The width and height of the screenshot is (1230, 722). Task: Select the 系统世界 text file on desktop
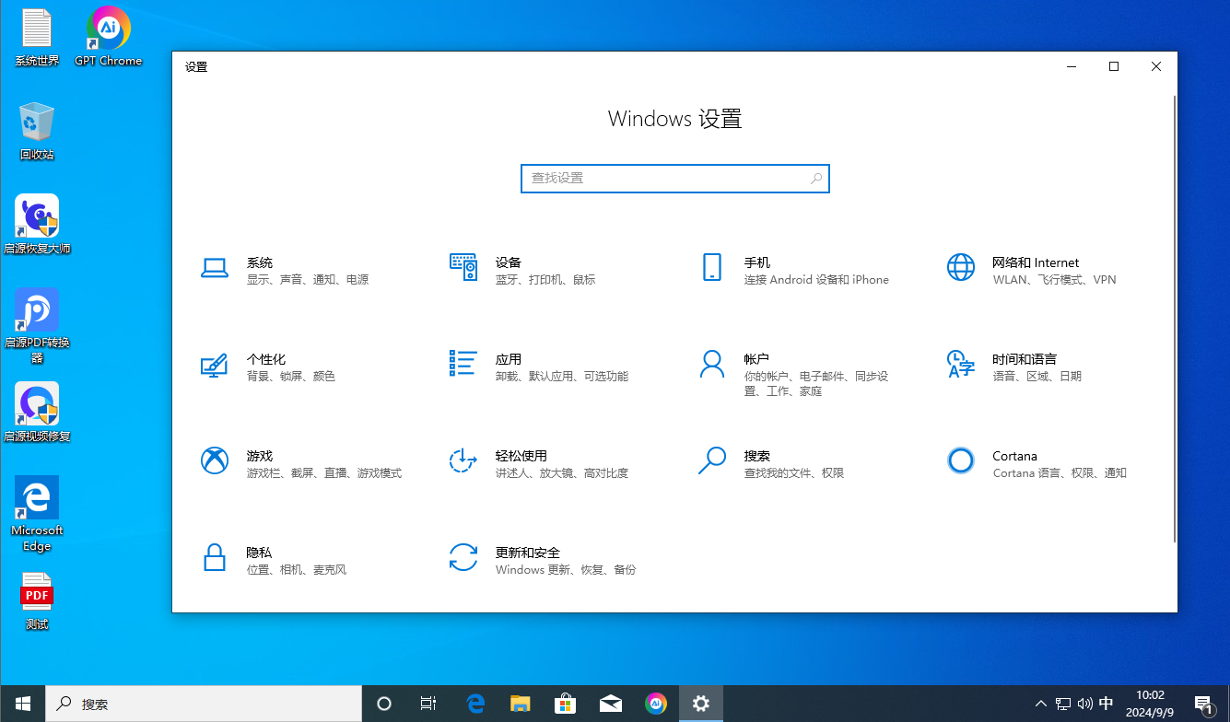tap(37, 37)
